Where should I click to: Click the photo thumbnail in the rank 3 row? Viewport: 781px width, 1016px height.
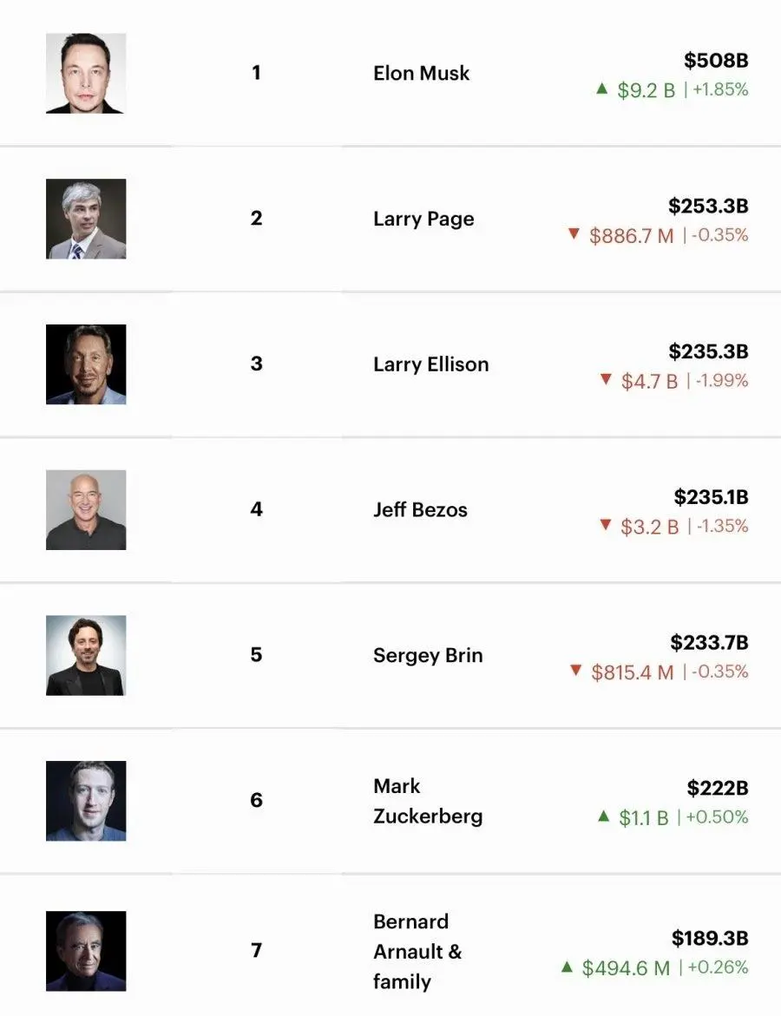(x=86, y=364)
